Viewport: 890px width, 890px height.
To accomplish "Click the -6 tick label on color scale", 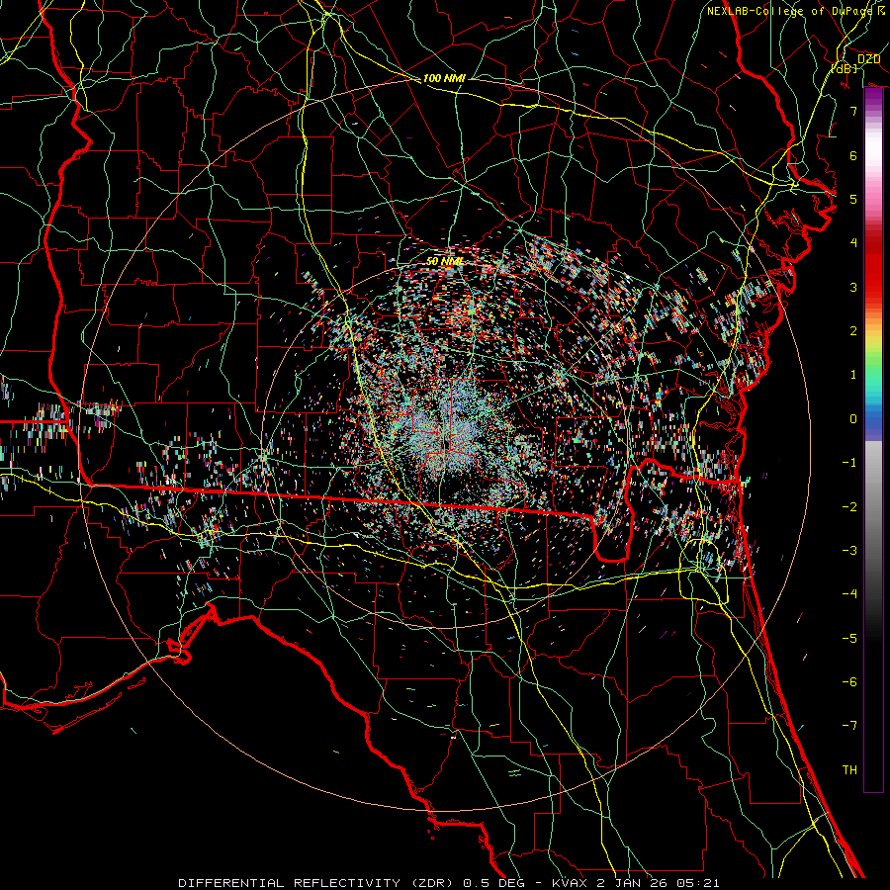I will point(849,682).
